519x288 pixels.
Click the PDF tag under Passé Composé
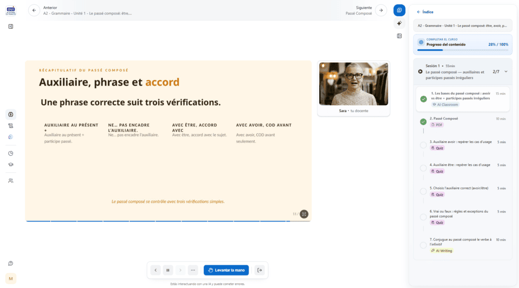tap(437, 125)
